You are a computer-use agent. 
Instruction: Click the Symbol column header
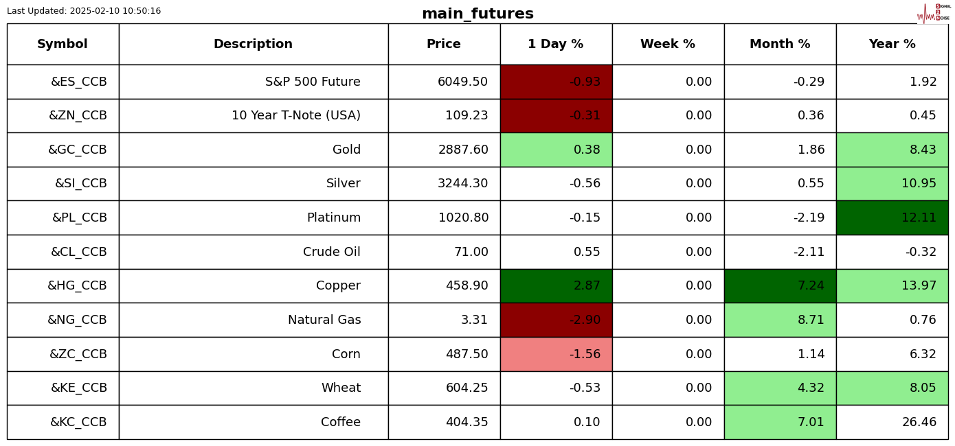click(63, 45)
